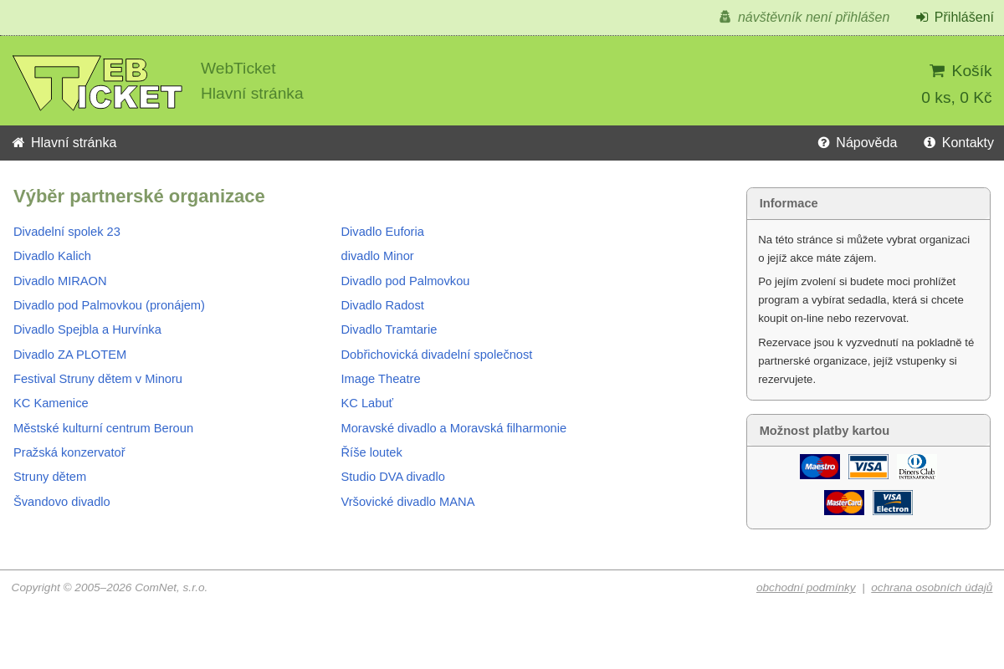Select Švandovo divadlo
This screenshot has height=669, width=1004.
(62, 502)
